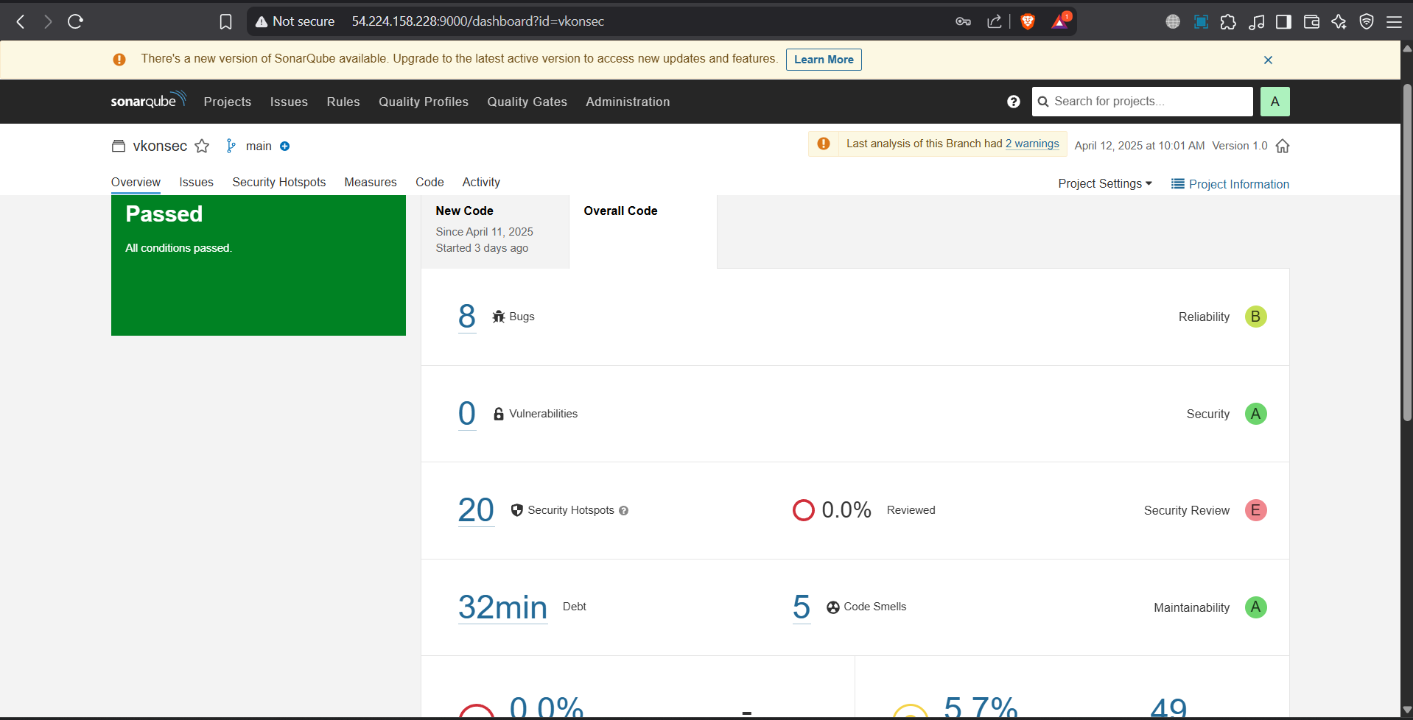Click the blue screenshot extension icon
This screenshot has width=1413, height=720.
(1201, 22)
